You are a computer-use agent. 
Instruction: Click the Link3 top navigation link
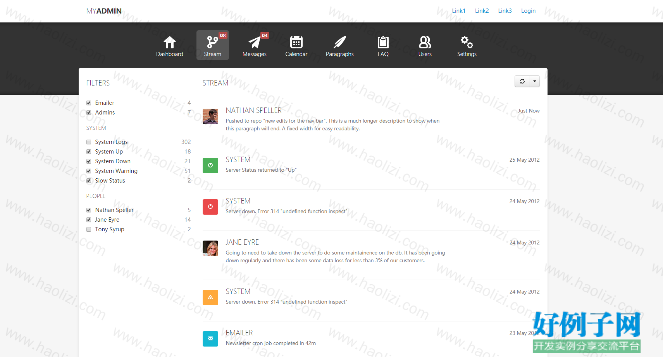505,11
